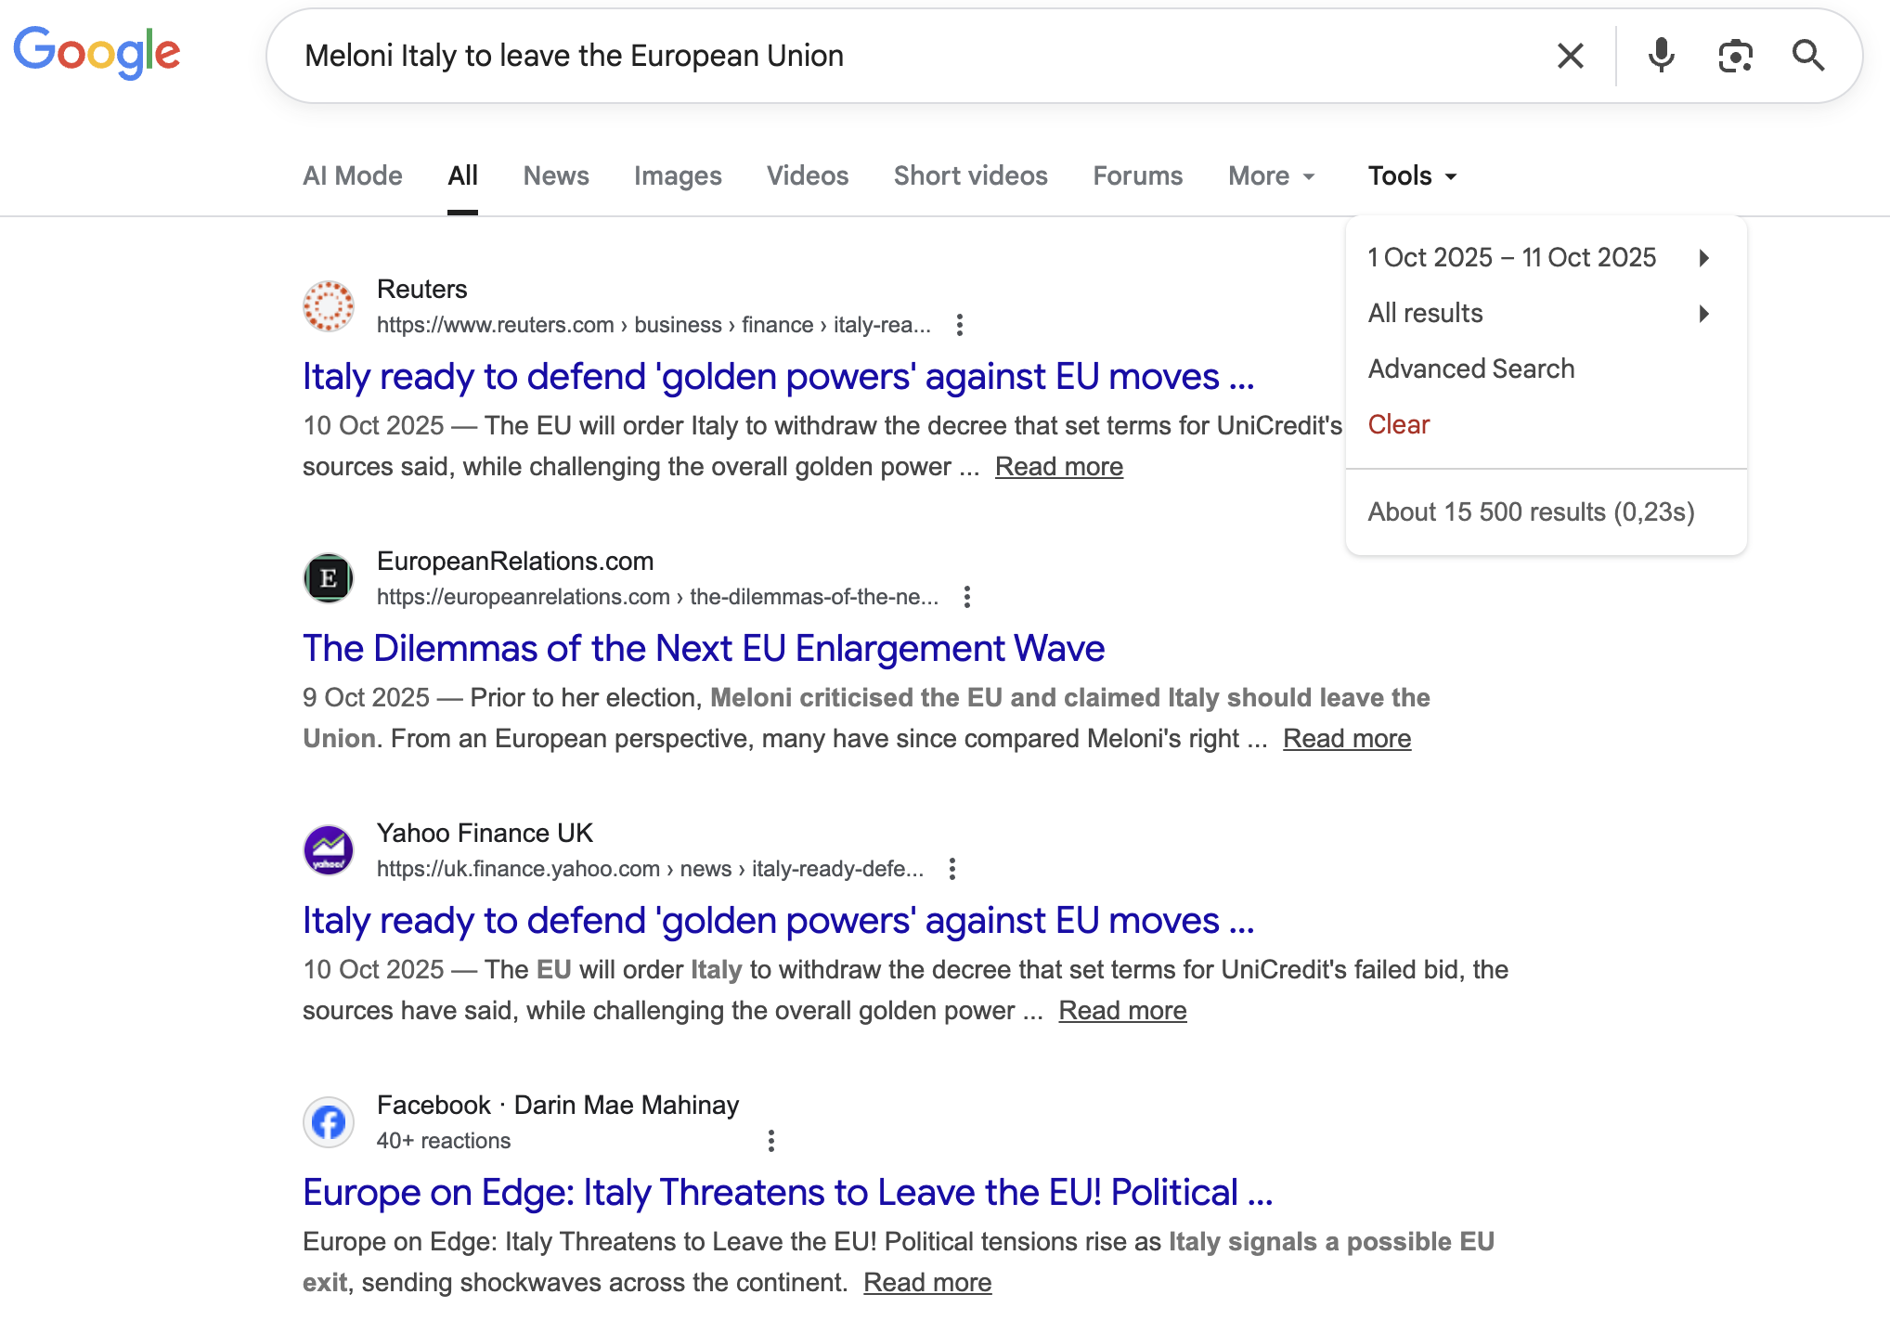Open the More search categories dropdown

[x=1270, y=175]
